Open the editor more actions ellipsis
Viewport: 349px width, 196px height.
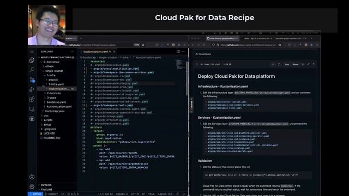(x=183, y=52)
